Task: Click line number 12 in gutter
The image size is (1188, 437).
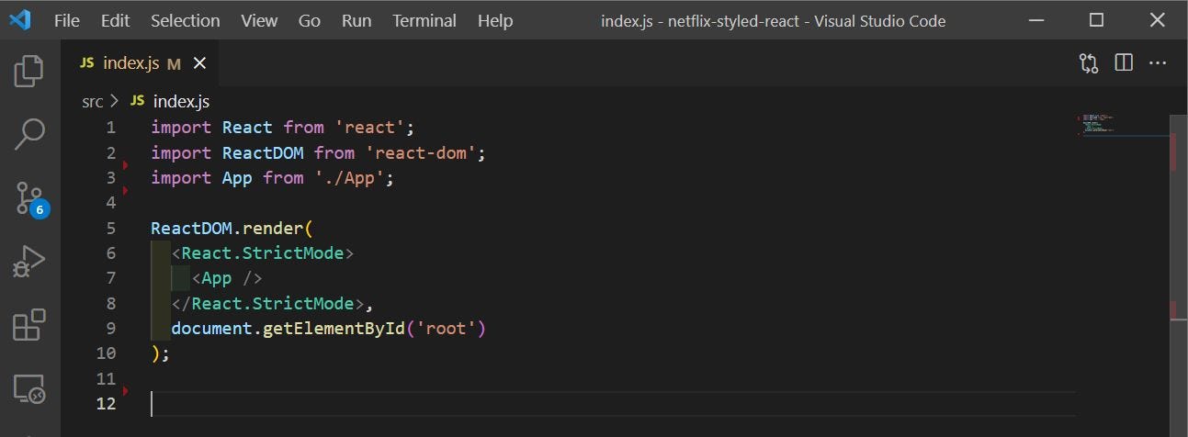Action: pos(107,403)
